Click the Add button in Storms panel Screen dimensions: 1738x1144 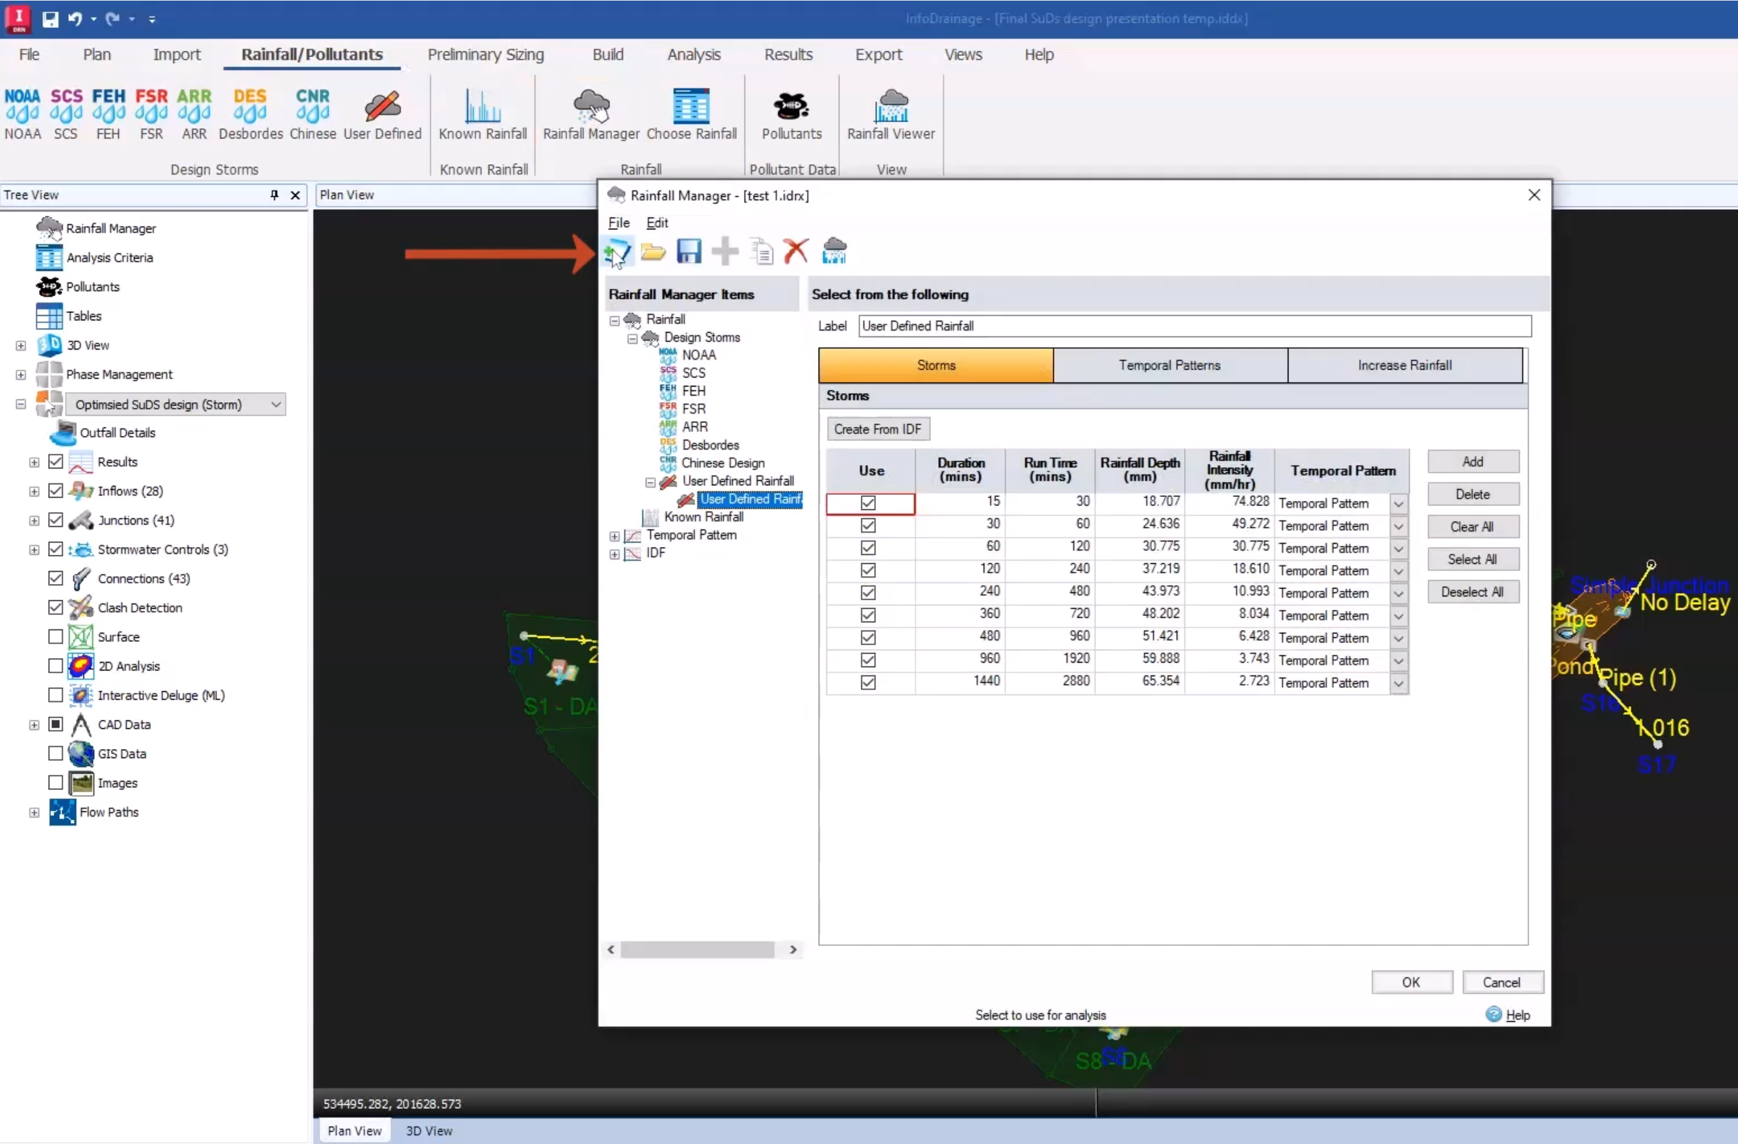pos(1472,461)
